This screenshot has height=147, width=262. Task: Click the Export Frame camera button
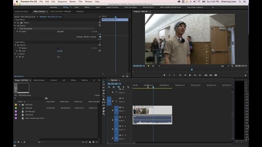pos(216,75)
